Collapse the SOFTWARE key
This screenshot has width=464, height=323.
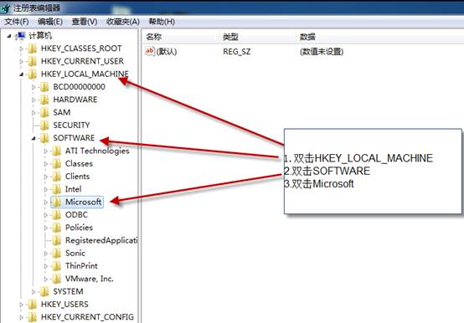34,138
